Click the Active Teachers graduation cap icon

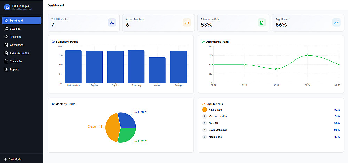[x=187, y=23]
